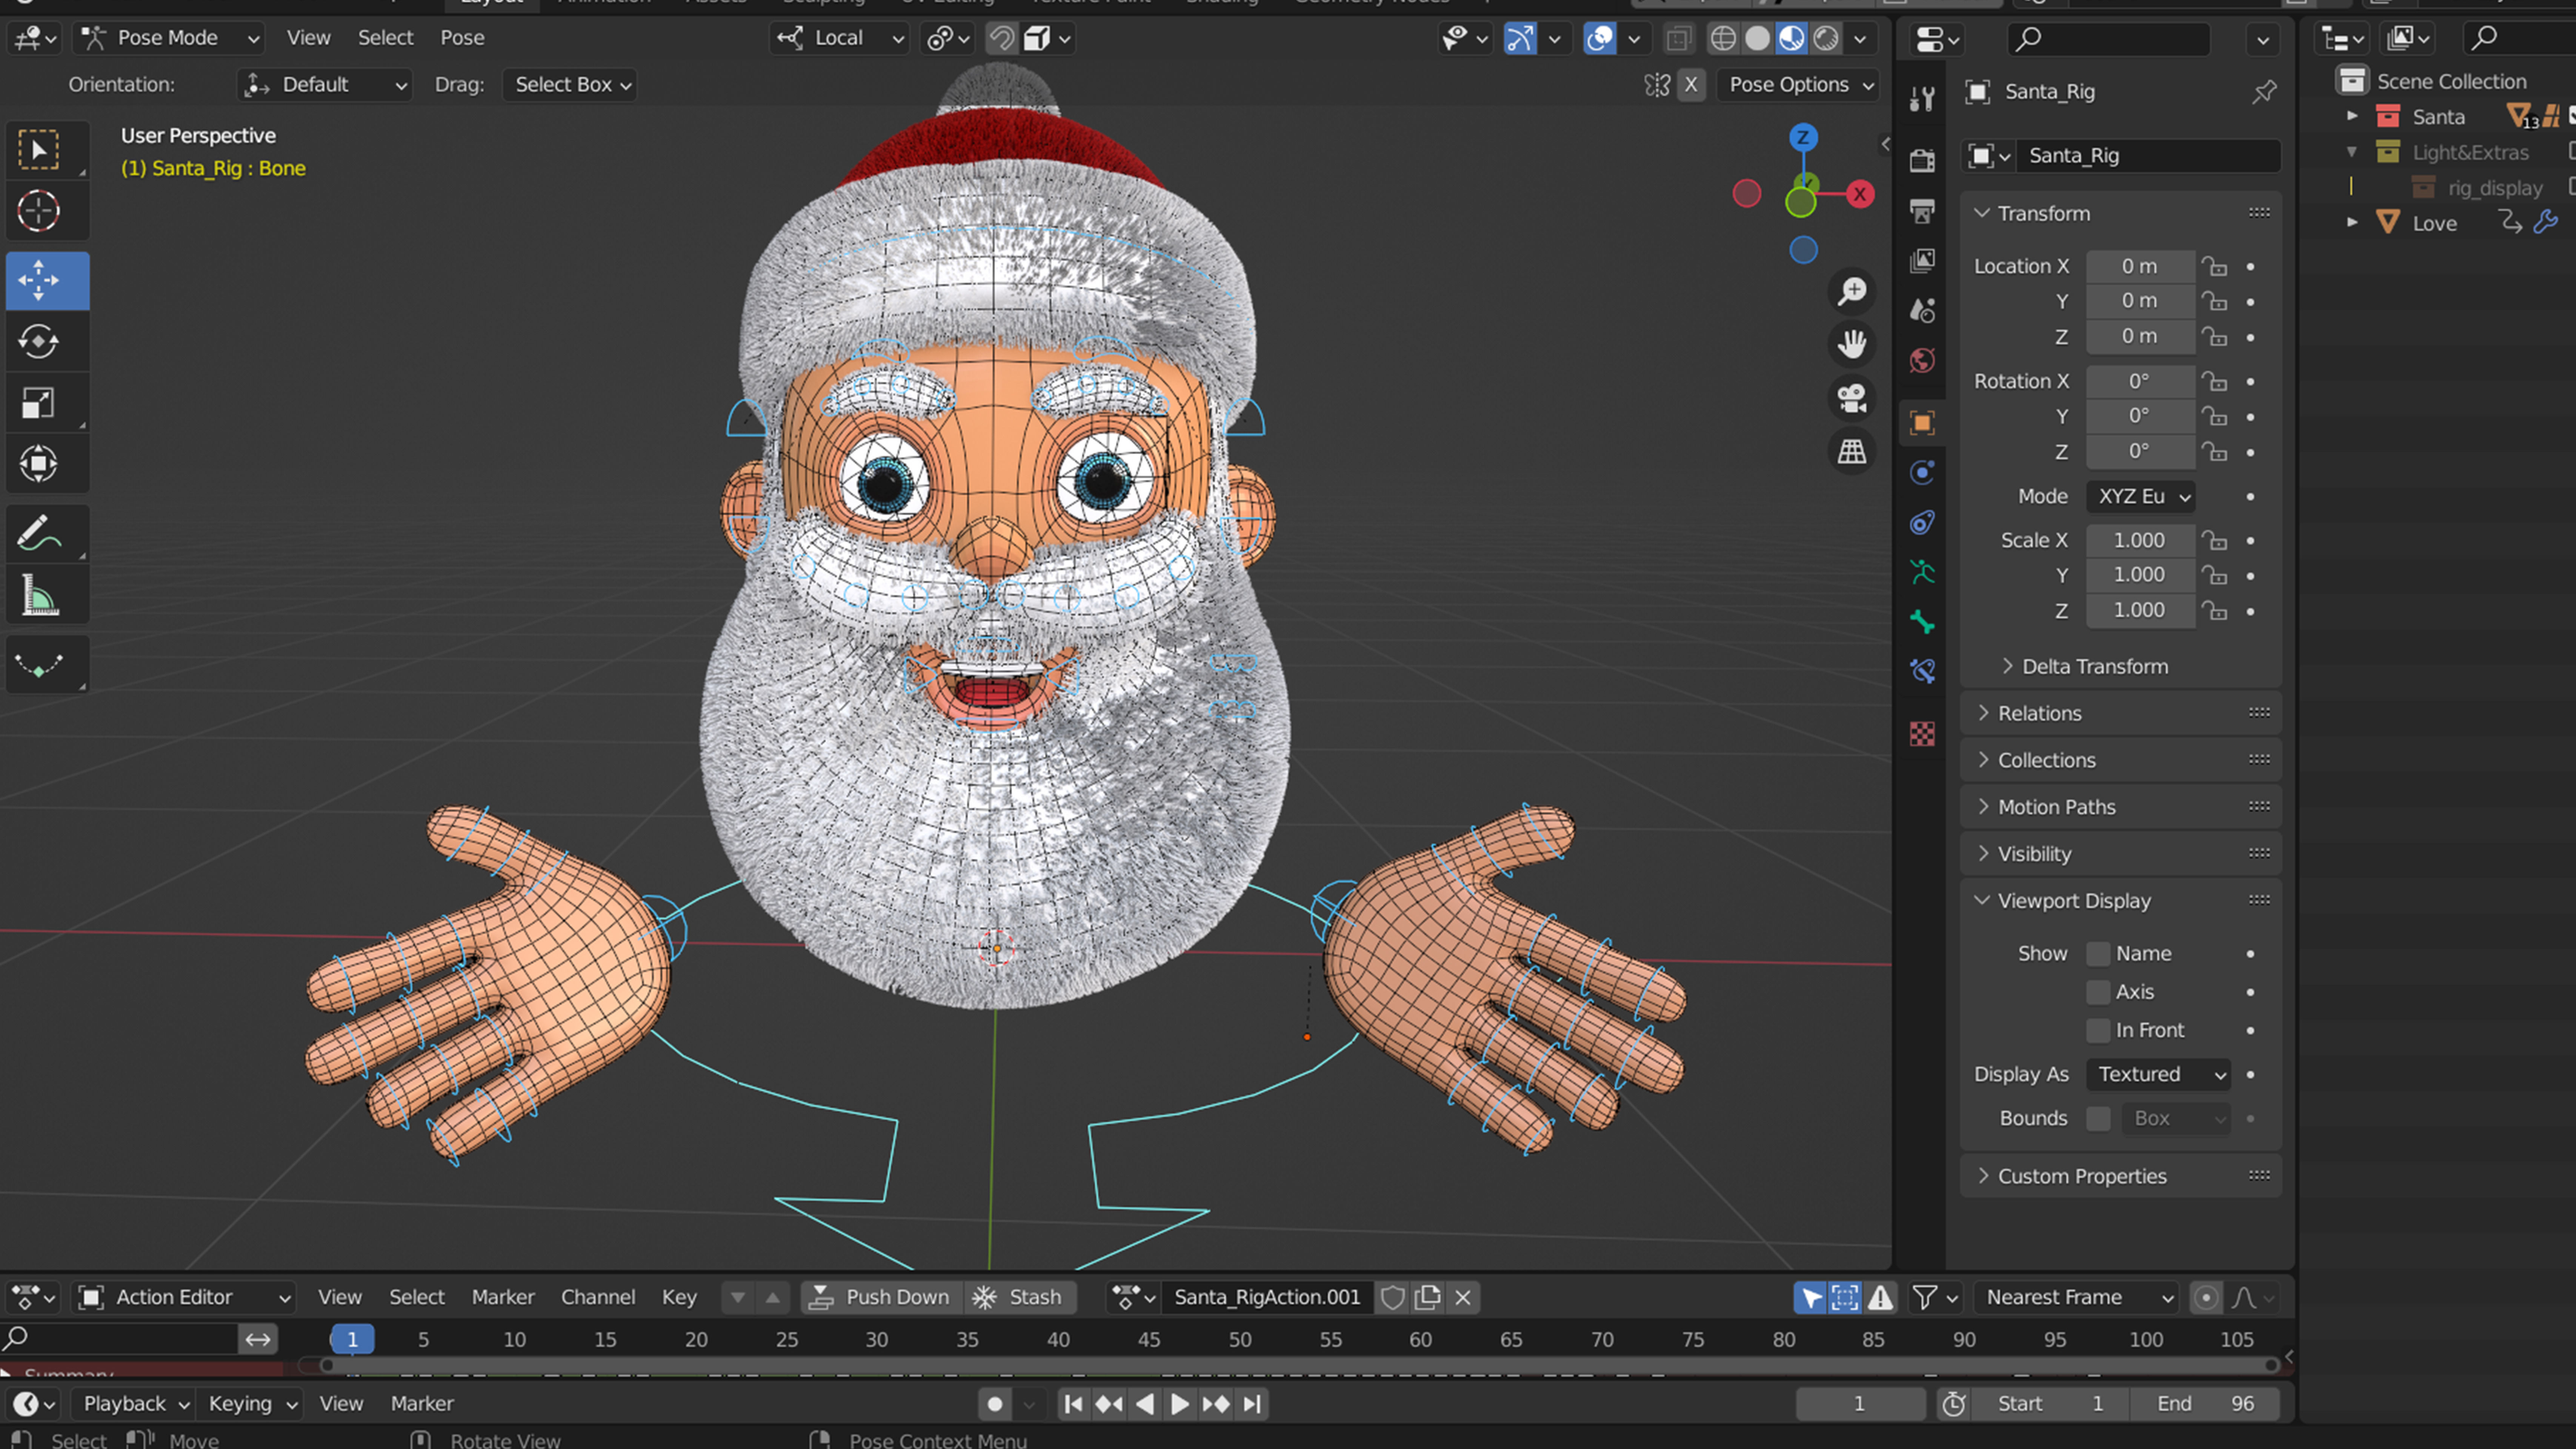Screen dimensions: 2576x1449
Task: Select the Breakdowner pose tool
Action: (x=39, y=665)
